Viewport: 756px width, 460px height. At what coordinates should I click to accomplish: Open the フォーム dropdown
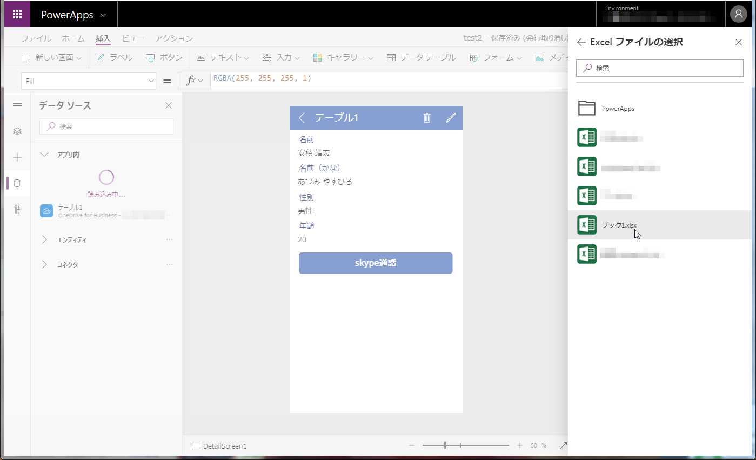(496, 57)
